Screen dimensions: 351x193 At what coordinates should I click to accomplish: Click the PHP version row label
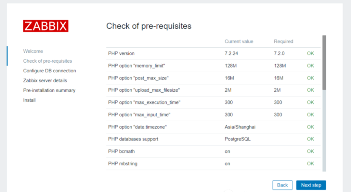point(121,54)
